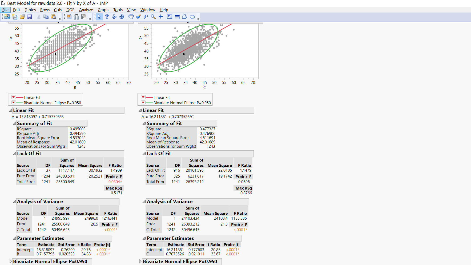Image resolution: width=471 pixels, height=265 pixels.
Task: Open red triangle menu for Bivariate Normal Ellipse
Action: coord(13,102)
